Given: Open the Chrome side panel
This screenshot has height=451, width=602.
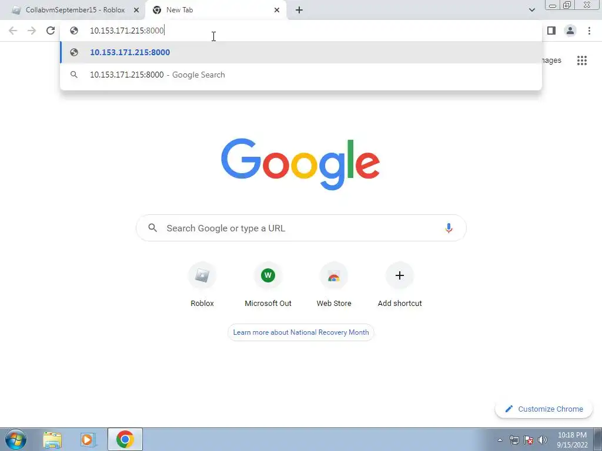Looking at the screenshot, I should point(551,31).
